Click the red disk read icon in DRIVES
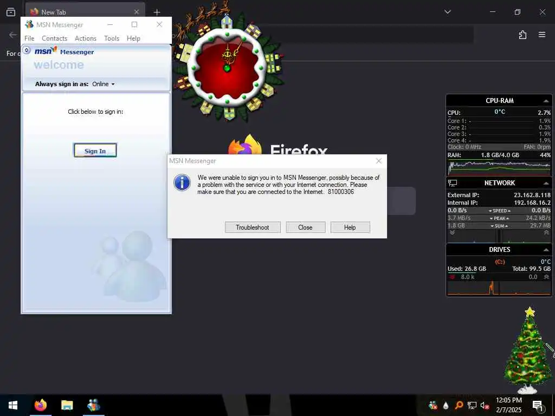 (452, 277)
